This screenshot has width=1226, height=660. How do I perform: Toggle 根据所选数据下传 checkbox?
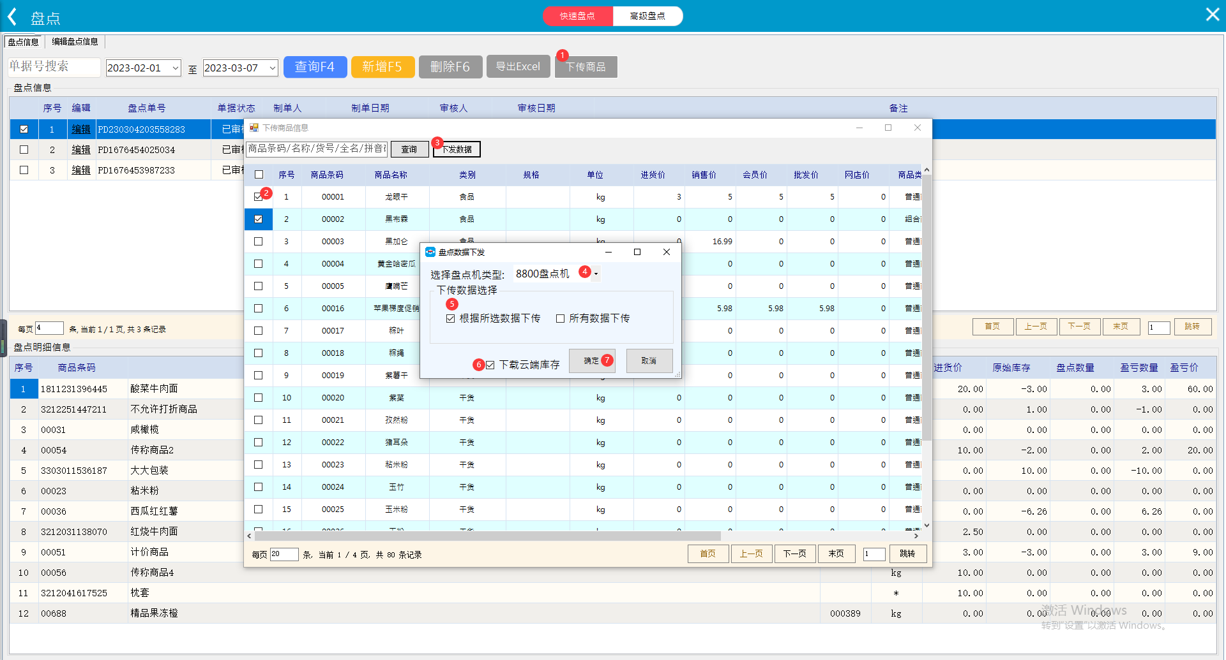click(x=451, y=318)
